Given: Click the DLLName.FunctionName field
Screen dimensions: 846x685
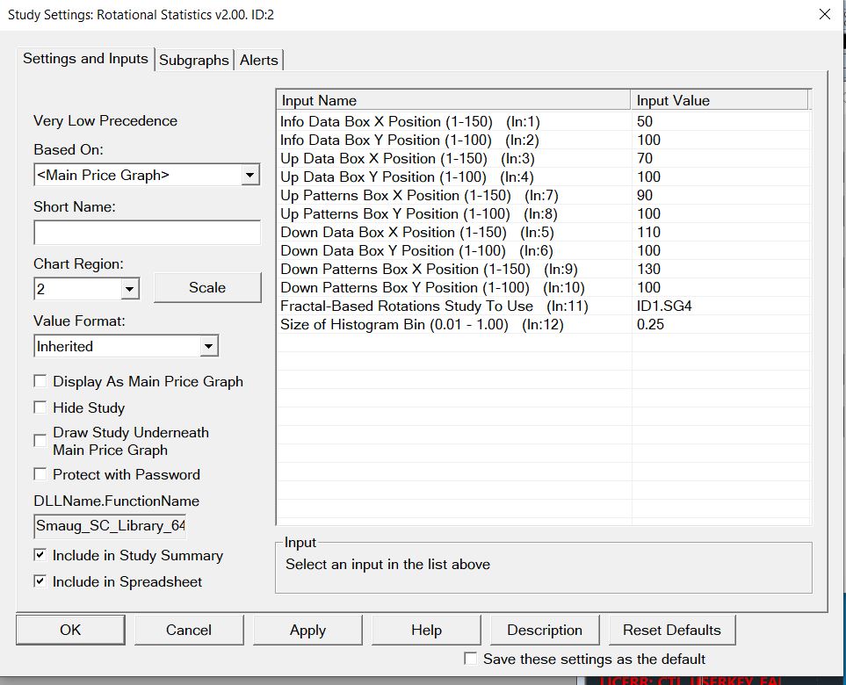Looking at the screenshot, I should 110,526.
